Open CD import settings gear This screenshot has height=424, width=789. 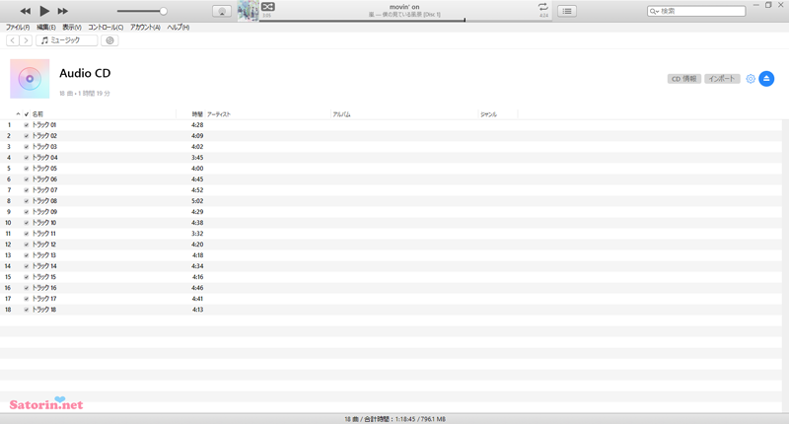(x=751, y=79)
